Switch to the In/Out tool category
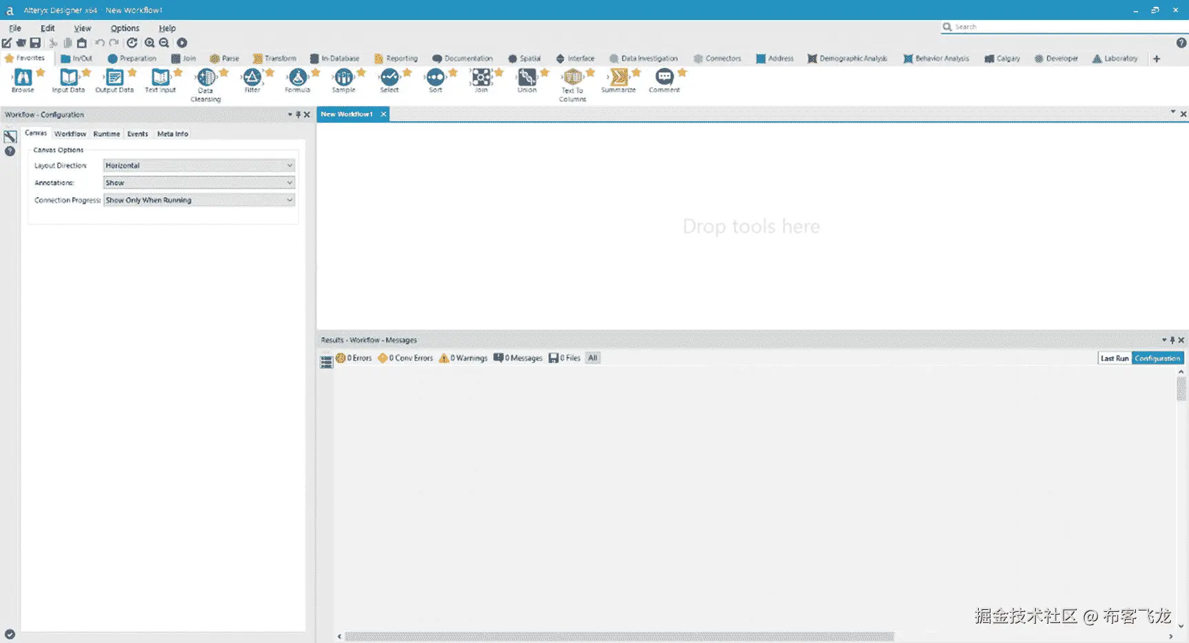The width and height of the screenshot is (1189, 643). [x=77, y=59]
